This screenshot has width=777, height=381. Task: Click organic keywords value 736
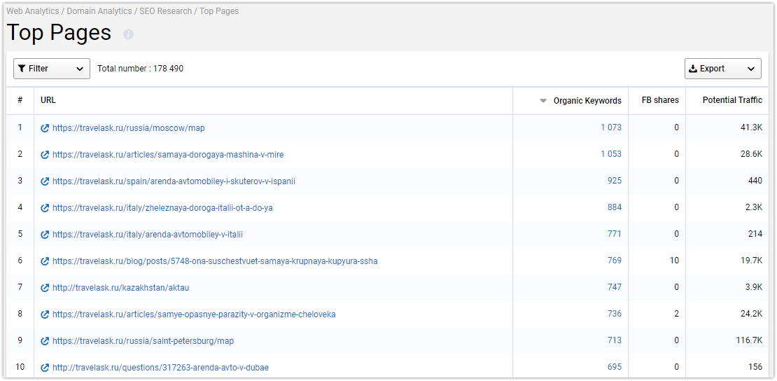(x=615, y=314)
